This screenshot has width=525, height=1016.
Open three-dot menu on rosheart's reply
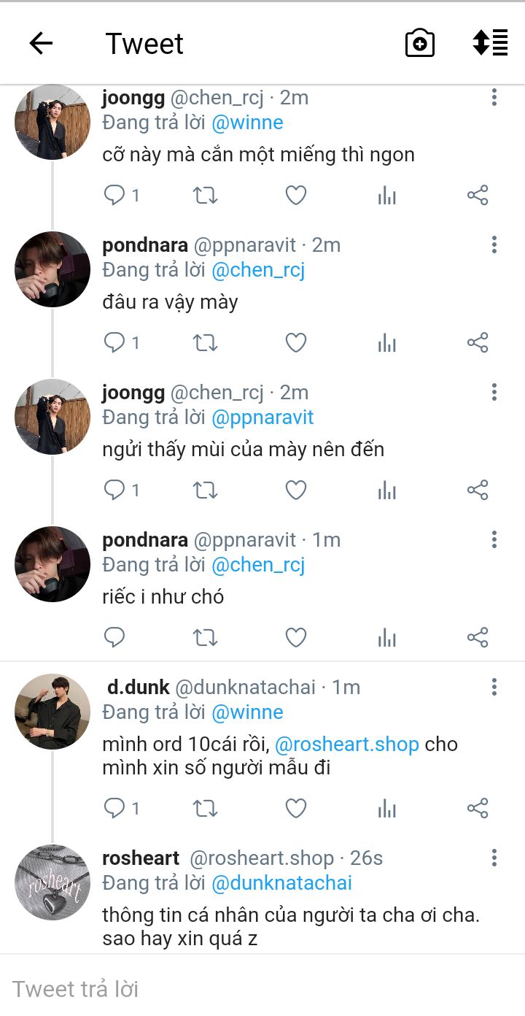coord(494,858)
